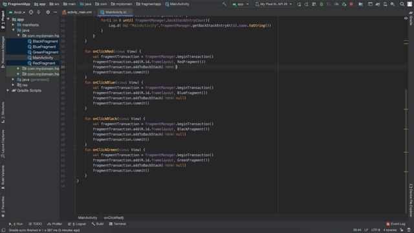Toggle the Gradle side tab on the right
This screenshot has width=414, height=233.
(411, 19)
